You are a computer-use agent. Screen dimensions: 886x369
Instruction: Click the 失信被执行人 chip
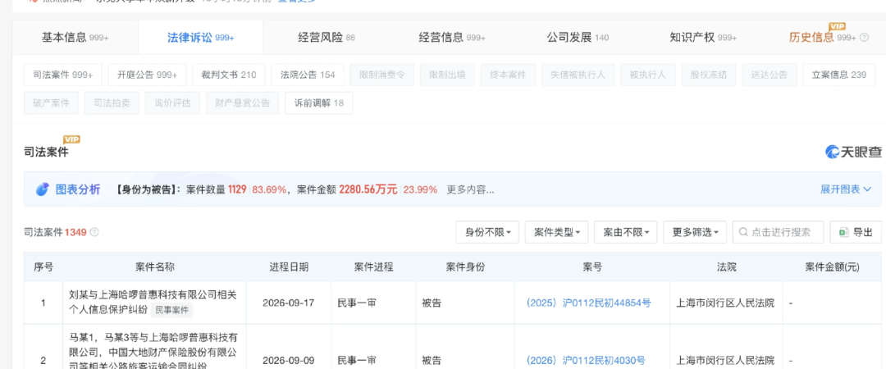pos(578,75)
